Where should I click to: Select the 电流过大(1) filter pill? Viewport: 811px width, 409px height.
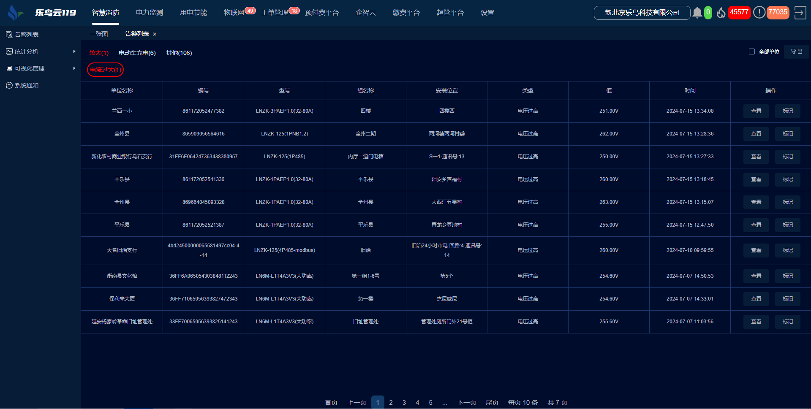[x=105, y=70]
